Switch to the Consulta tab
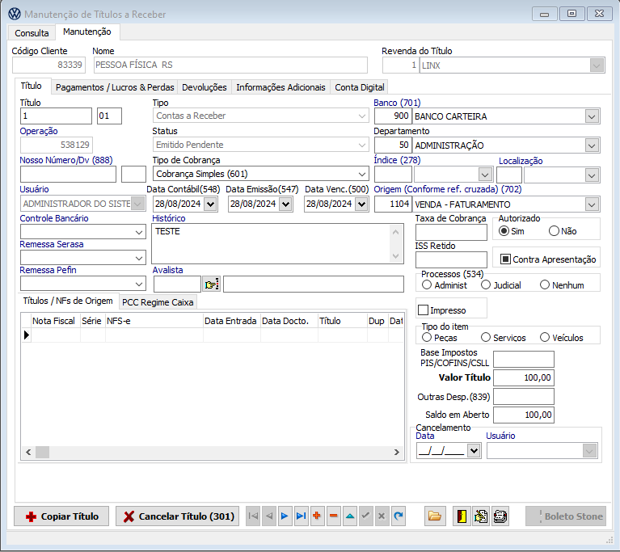 [32, 33]
